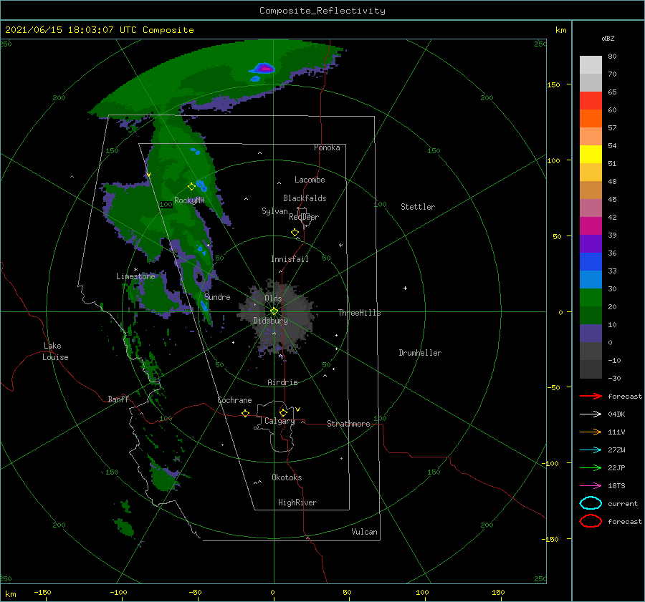The width and height of the screenshot is (645, 602).
Task: Click the yellow V marker east of Calgary
Action: 297,409
